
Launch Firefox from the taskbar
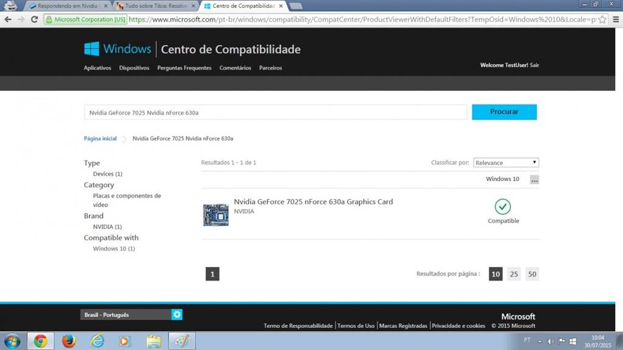pos(69,341)
